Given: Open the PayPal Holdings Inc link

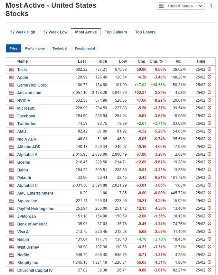Looking at the screenshot, I should pos(36,208).
